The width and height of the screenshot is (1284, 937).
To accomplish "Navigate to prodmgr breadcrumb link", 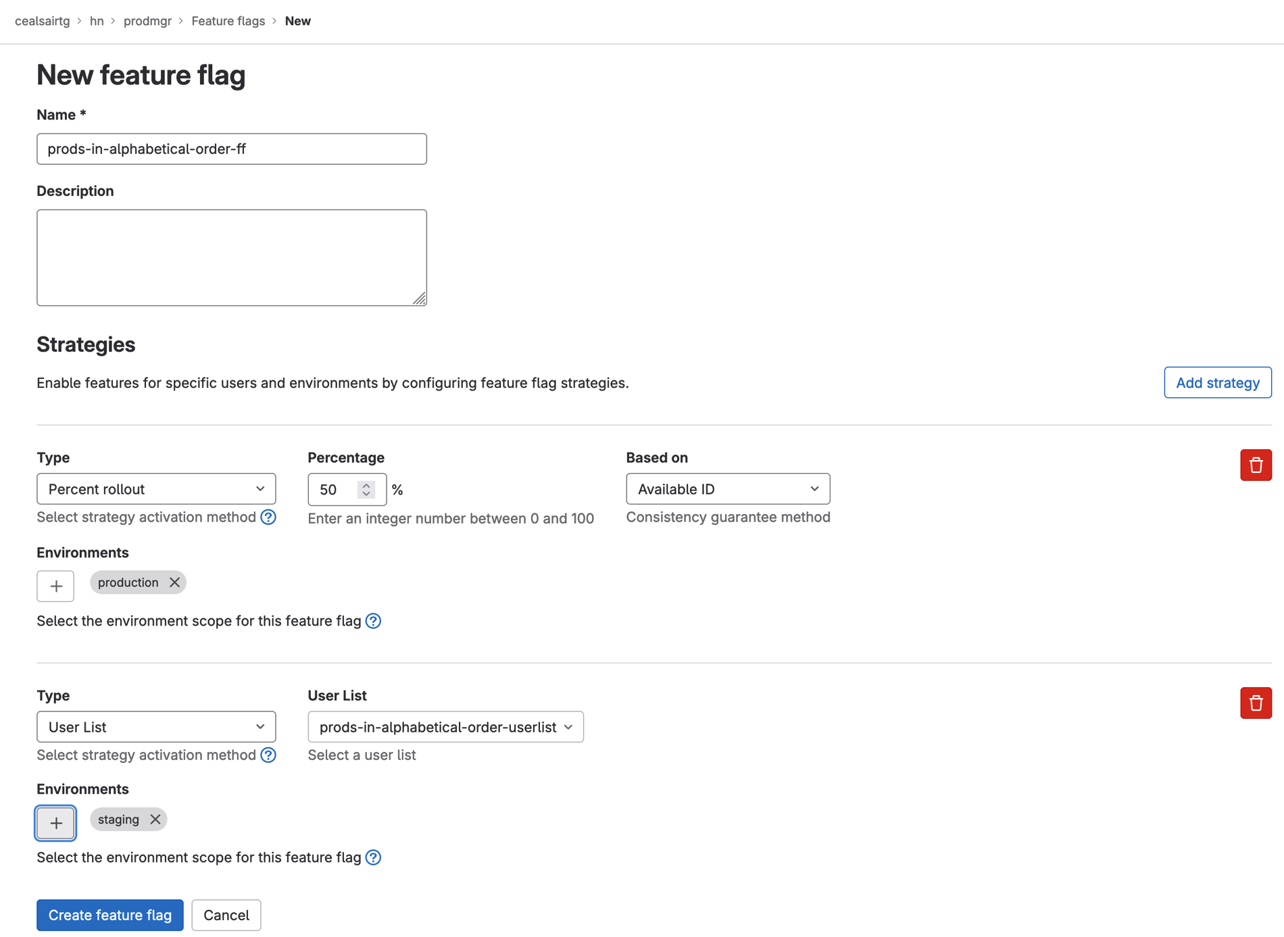I will coord(147,21).
